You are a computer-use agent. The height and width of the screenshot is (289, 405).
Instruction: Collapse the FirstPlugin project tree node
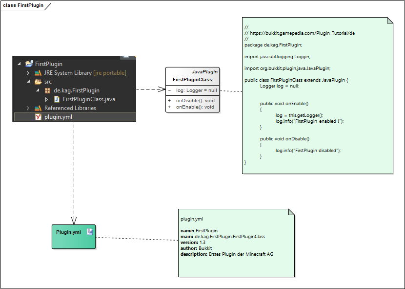(19, 64)
